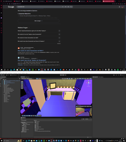126x142 pixels.
Task: Click the Unity Step frame button
Action: [x=65, y=75]
